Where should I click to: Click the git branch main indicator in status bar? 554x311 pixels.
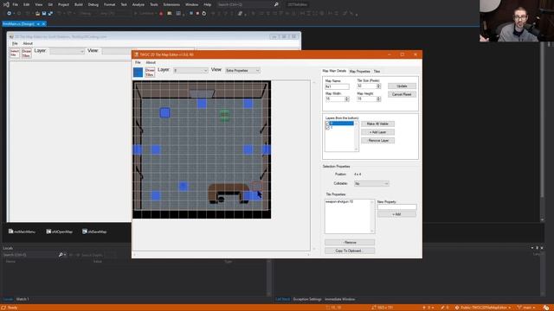tap(526, 308)
